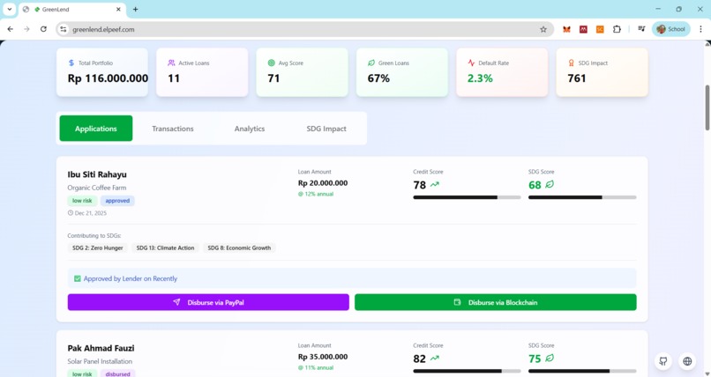Image resolution: width=711 pixels, height=377 pixels.
Task: Open Chrome's three-dot menu
Action: (701, 29)
